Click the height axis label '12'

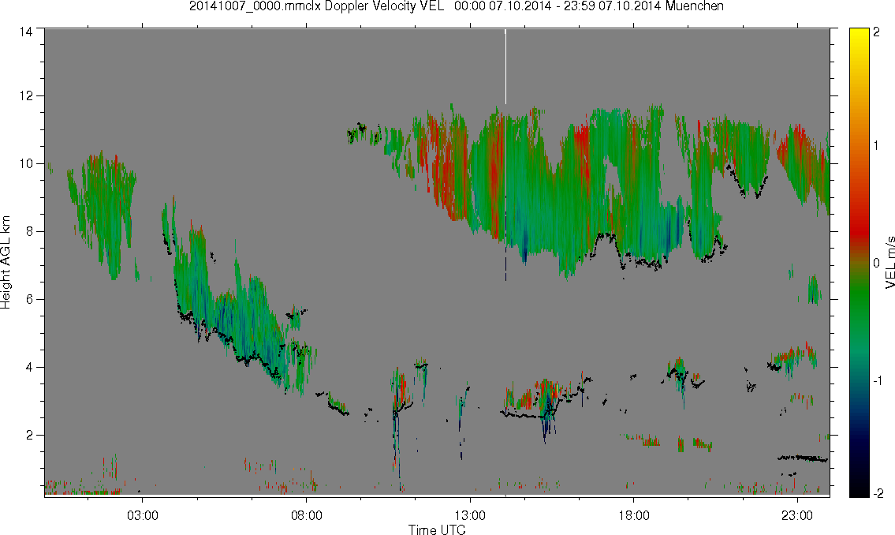point(25,96)
